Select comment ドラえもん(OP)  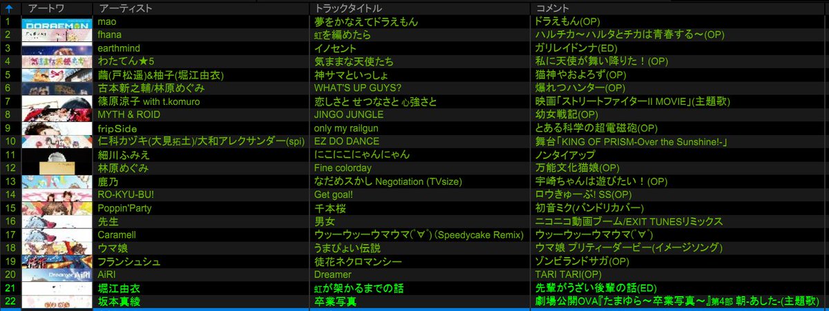pos(569,23)
